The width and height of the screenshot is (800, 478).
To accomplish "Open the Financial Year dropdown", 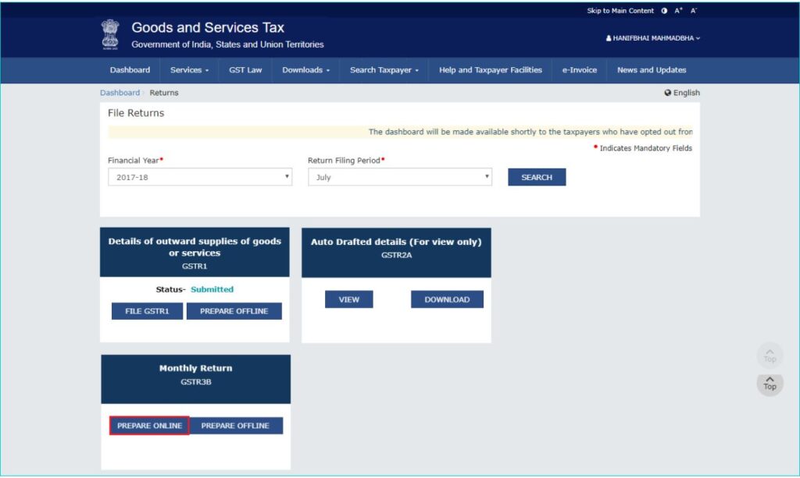I will [200, 177].
